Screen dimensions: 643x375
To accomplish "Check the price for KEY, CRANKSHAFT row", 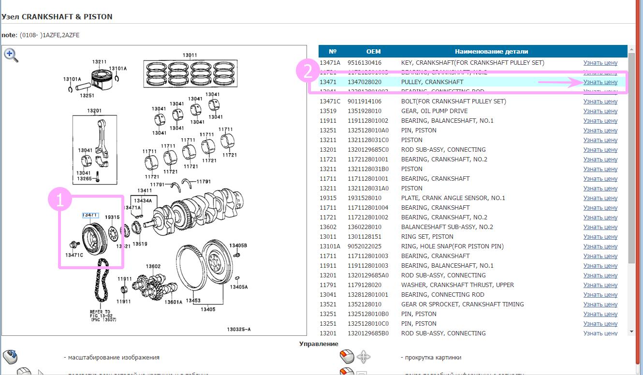I will tap(600, 63).
